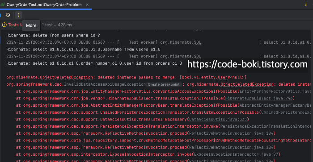Open the QueryOrderTest.notQueryOrderProblem run tab
The image size is (313, 162).
(44, 4)
